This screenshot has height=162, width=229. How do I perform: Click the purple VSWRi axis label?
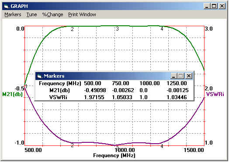coord(215,94)
